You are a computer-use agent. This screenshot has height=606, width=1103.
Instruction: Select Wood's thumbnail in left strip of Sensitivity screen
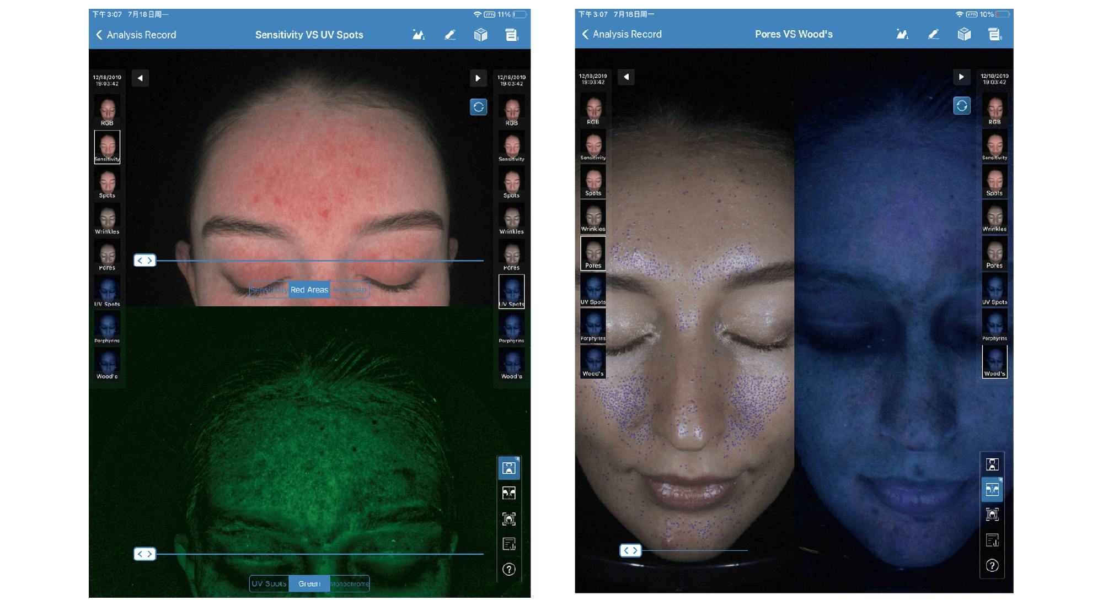tap(107, 364)
